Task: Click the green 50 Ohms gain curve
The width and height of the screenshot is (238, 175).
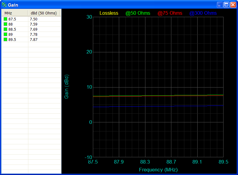Action: tap(158, 95)
